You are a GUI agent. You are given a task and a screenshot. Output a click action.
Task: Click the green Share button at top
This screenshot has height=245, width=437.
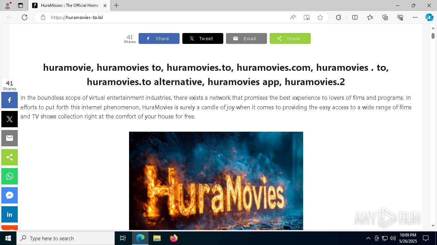pyautogui.click(x=290, y=38)
